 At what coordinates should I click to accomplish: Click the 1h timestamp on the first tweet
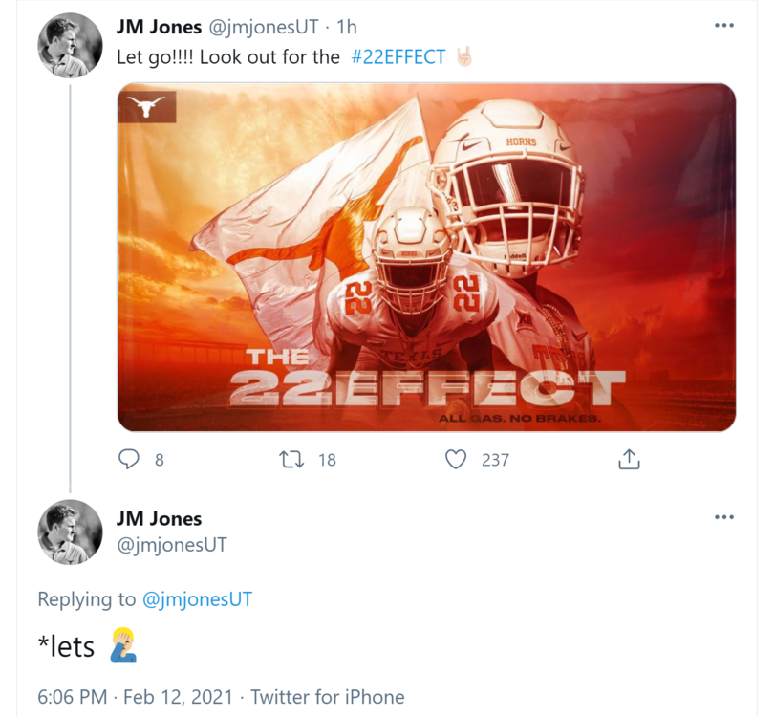(x=346, y=28)
